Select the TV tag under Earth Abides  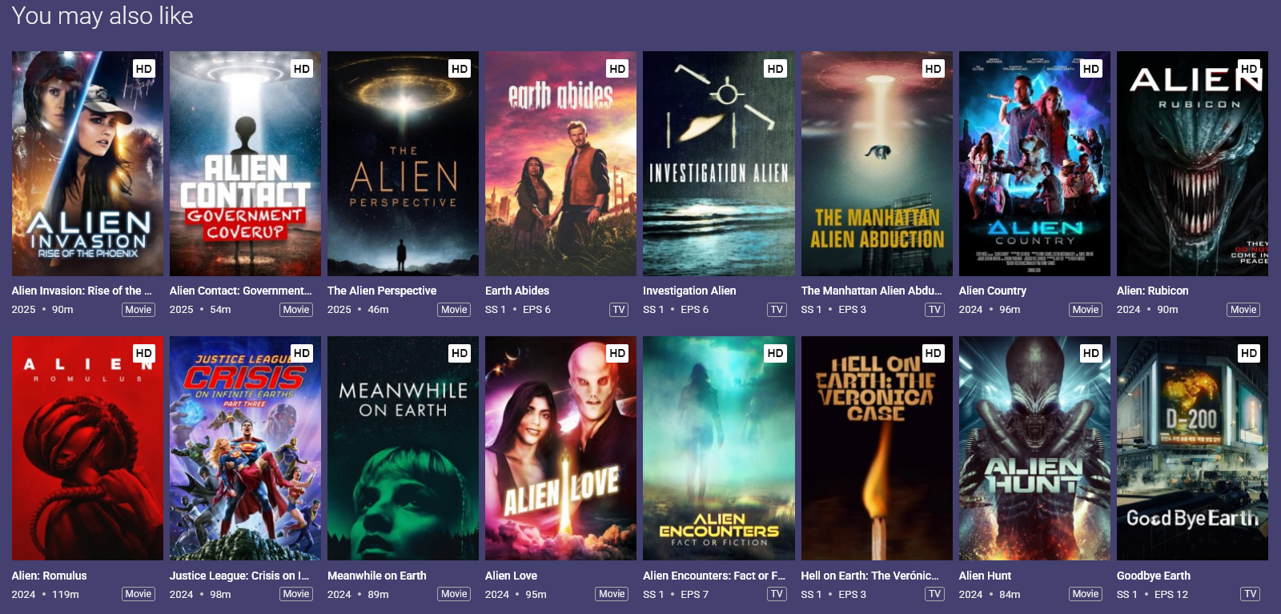[619, 310]
